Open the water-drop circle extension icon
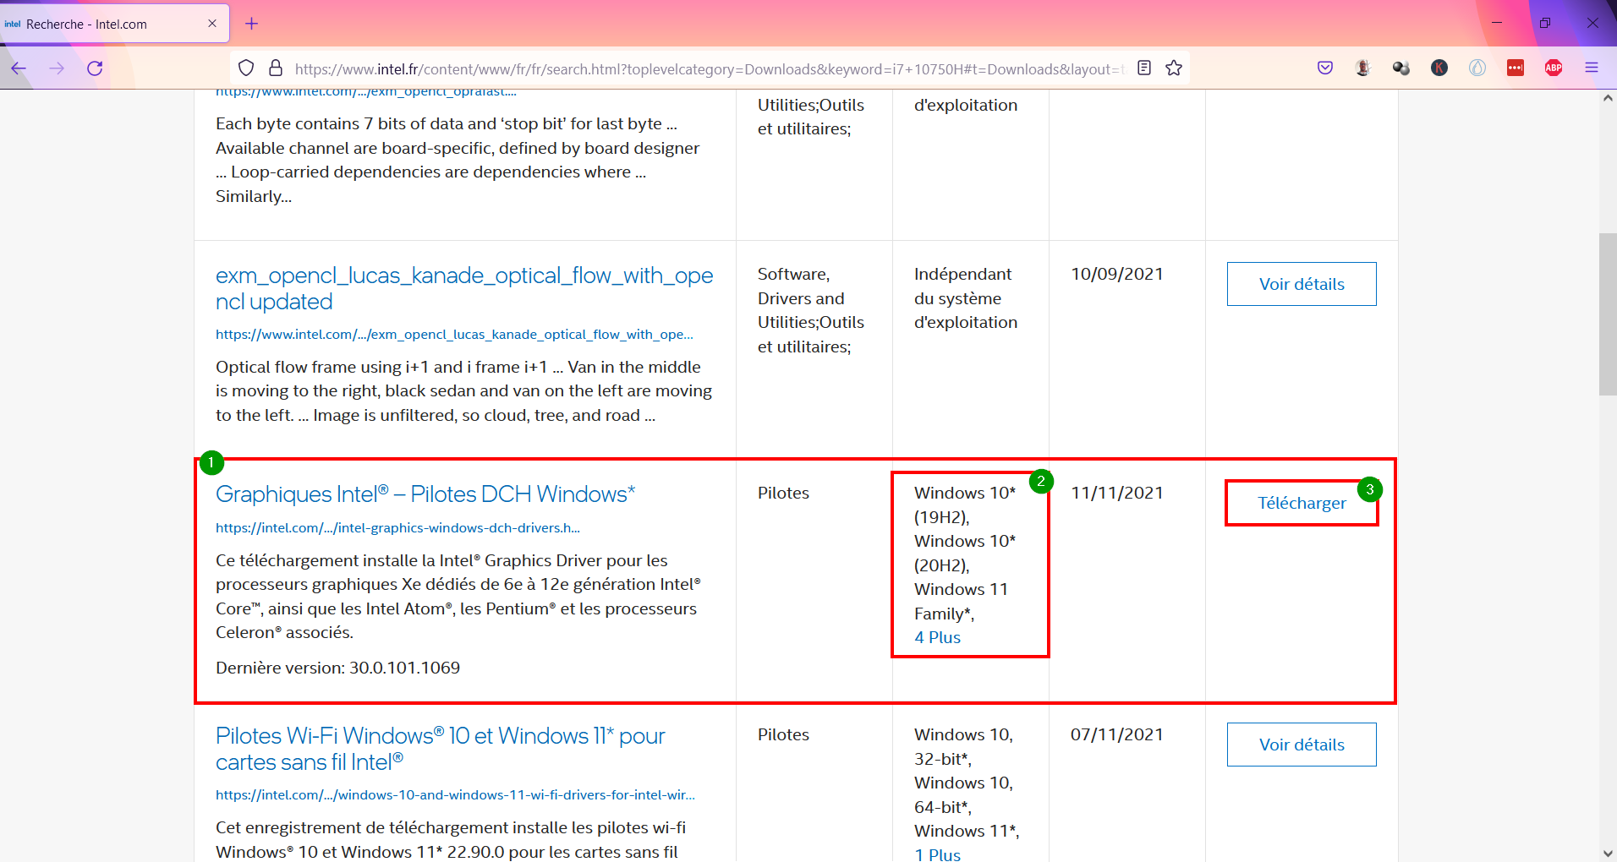Viewport: 1617px width, 862px height. (x=1477, y=68)
